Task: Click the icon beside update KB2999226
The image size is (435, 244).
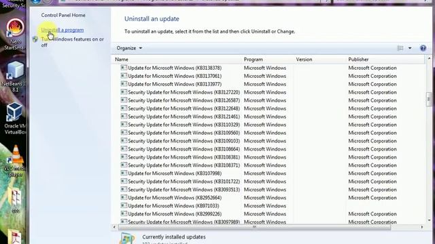Action: point(124,213)
